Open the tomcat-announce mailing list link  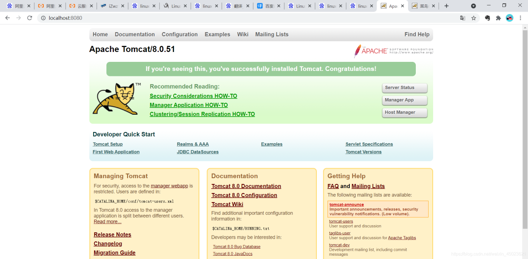tap(346, 205)
